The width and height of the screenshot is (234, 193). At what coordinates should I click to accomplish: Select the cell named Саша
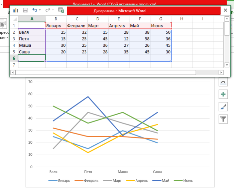pos(32,52)
